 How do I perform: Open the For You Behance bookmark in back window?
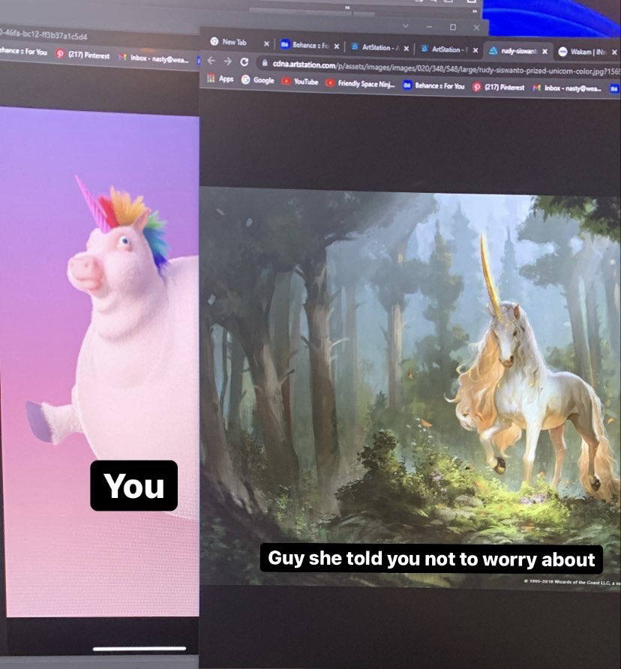[23, 51]
